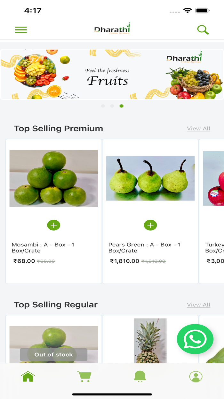Tap the Mosambi product title text
This screenshot has width=224, height=399.
(x=43, y=248)
